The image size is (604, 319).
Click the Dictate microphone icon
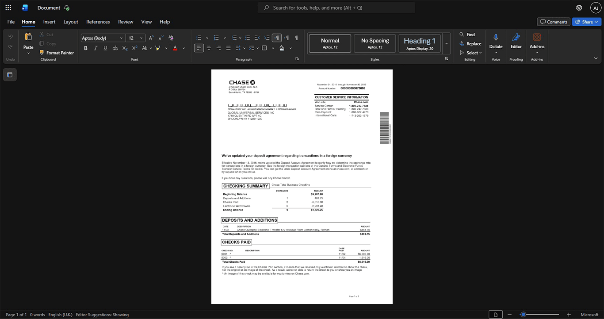click(496, 38)
